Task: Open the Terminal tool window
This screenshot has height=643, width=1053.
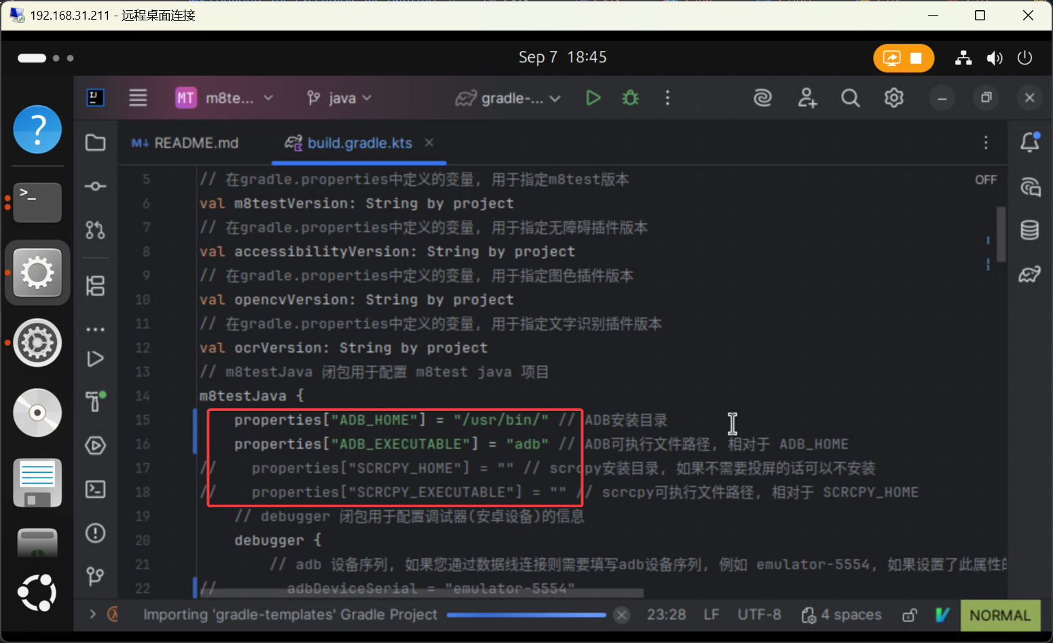Action: (x=95, y=489)
